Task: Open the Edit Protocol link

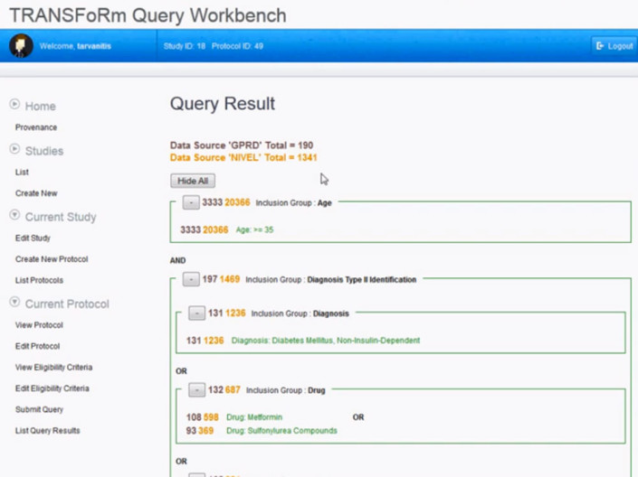Action: pos(37,346)
